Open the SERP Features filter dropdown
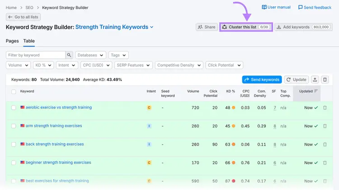This screenshot has width=339, height=190. (133, 65)
